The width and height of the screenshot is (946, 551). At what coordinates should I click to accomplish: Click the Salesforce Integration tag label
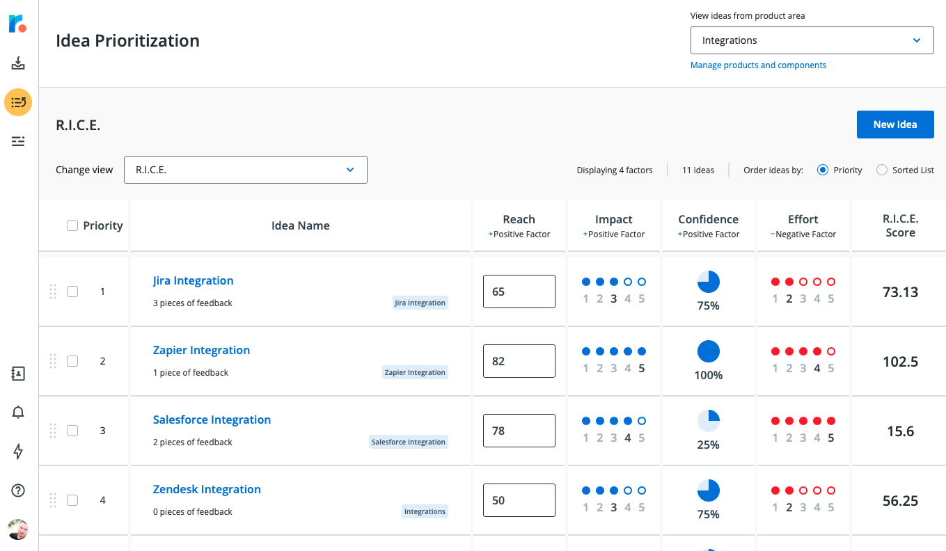coord(409,442)
